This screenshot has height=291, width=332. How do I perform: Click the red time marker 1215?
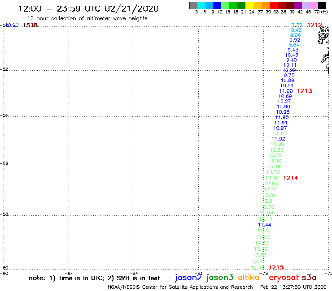click(276, 268)
